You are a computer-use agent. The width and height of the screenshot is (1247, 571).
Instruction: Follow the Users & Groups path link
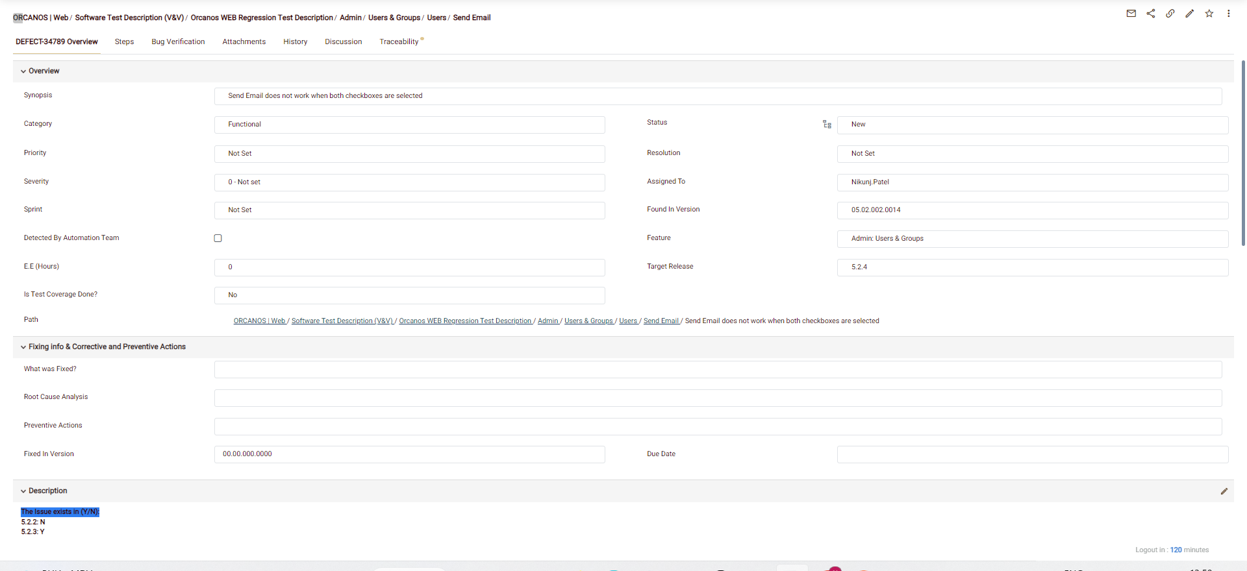(588, 321)
